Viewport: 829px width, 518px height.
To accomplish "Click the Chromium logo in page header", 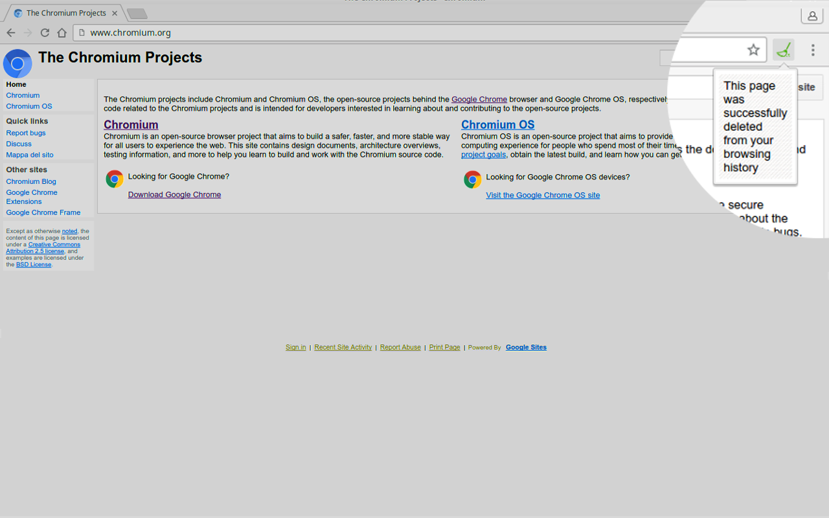I will [17, 63].
